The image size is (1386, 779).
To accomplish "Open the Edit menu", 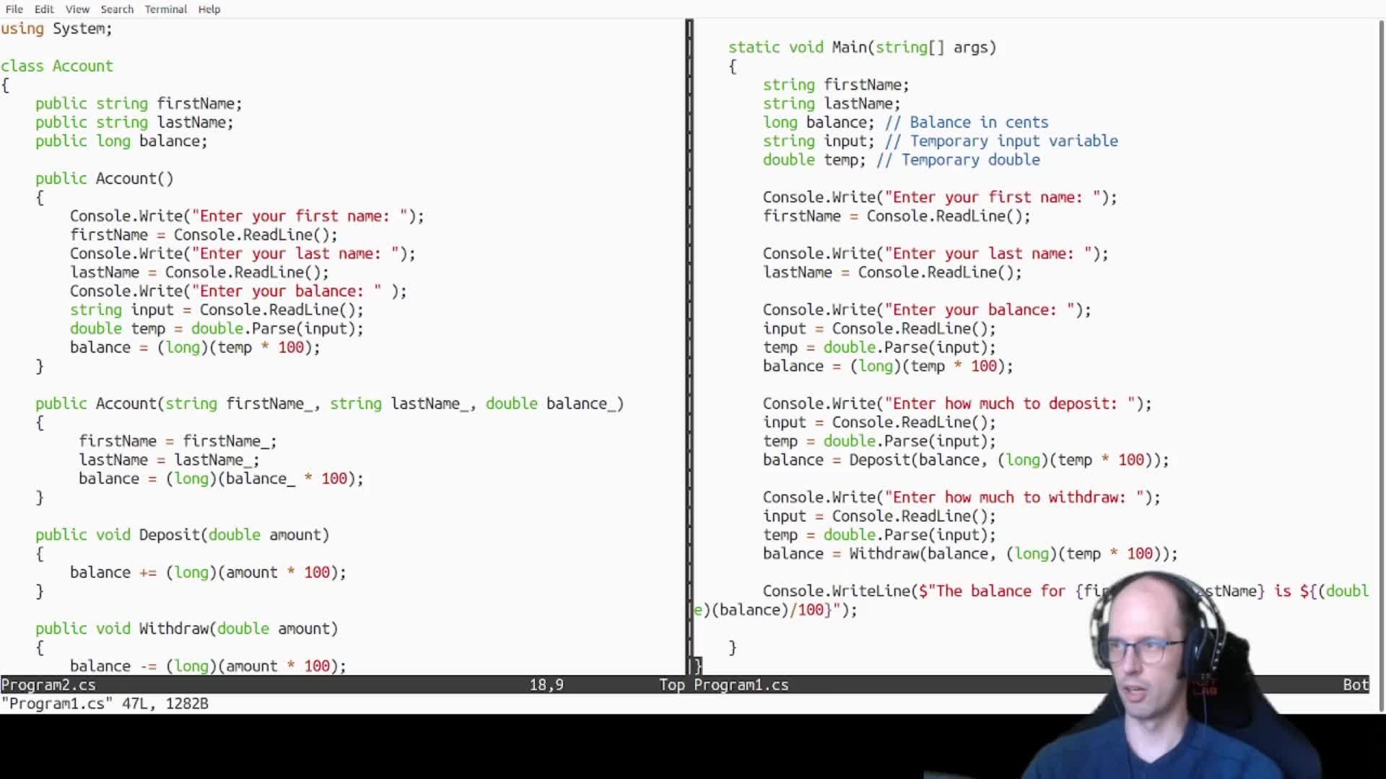I will (44, 9).
